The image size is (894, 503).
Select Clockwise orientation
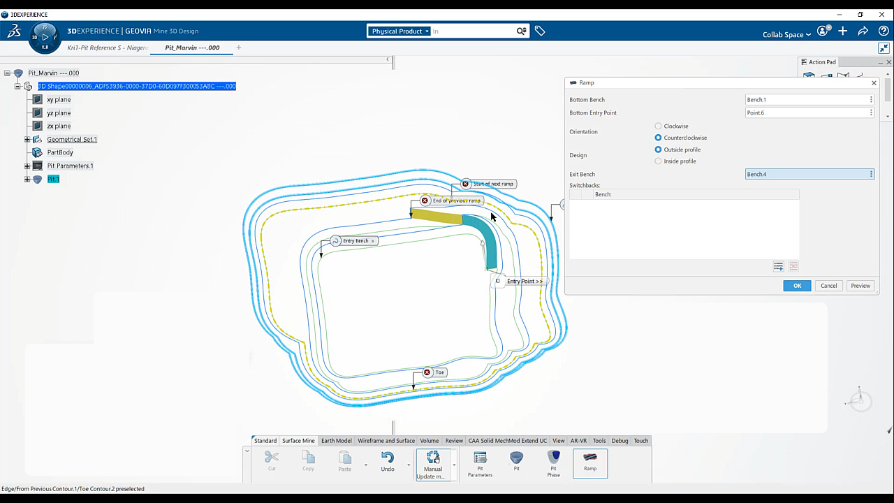coord(658,126)
